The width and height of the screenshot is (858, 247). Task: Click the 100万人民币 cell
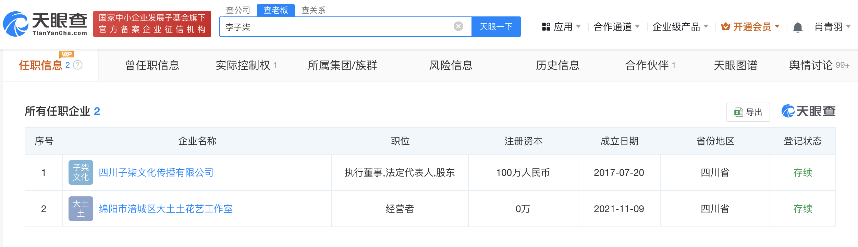pos(523,172)
